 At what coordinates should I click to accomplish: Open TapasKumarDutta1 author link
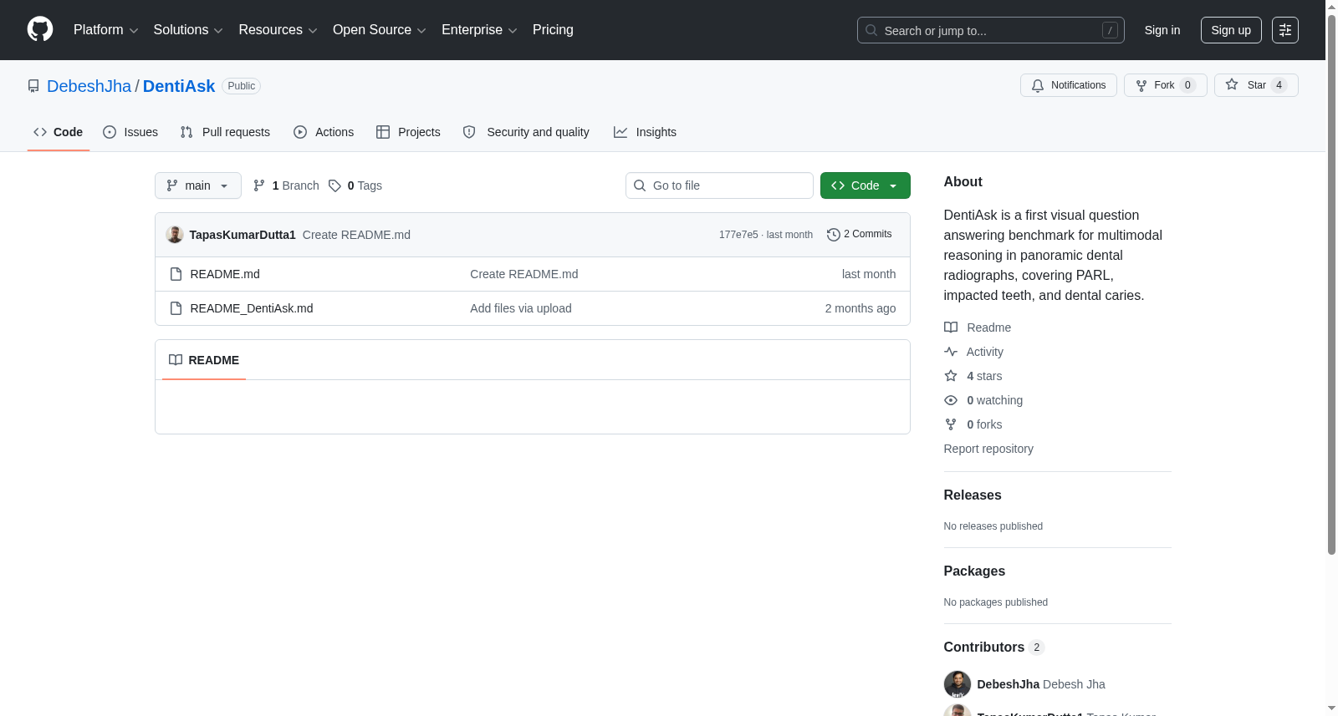(x=243, y=235)
